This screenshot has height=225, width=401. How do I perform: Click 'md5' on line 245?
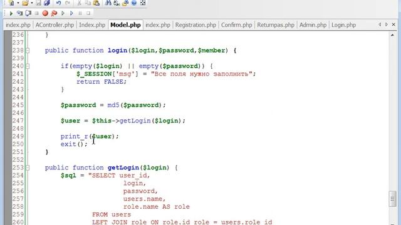click(x=113, y=105)
